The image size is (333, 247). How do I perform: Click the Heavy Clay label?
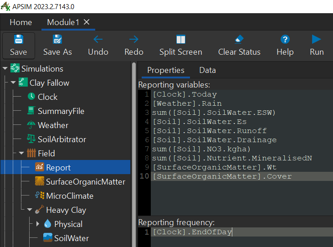click(x=66, y=210)
